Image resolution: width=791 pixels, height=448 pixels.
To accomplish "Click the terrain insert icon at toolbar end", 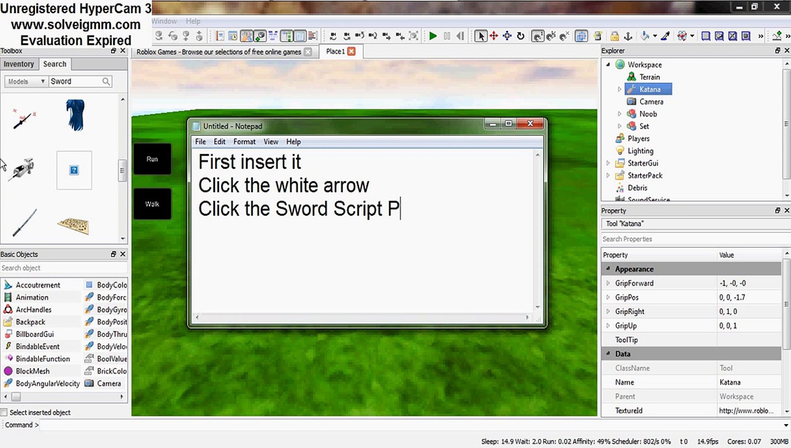I will [777, 36].
